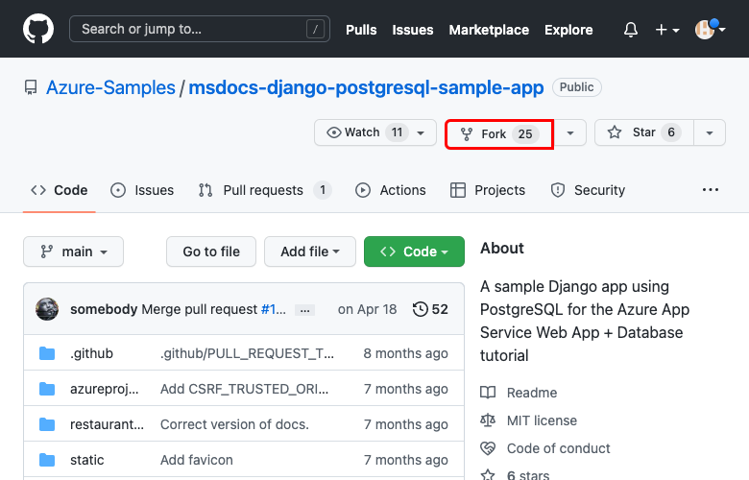Click the GitHub Octocat logo

38,29
